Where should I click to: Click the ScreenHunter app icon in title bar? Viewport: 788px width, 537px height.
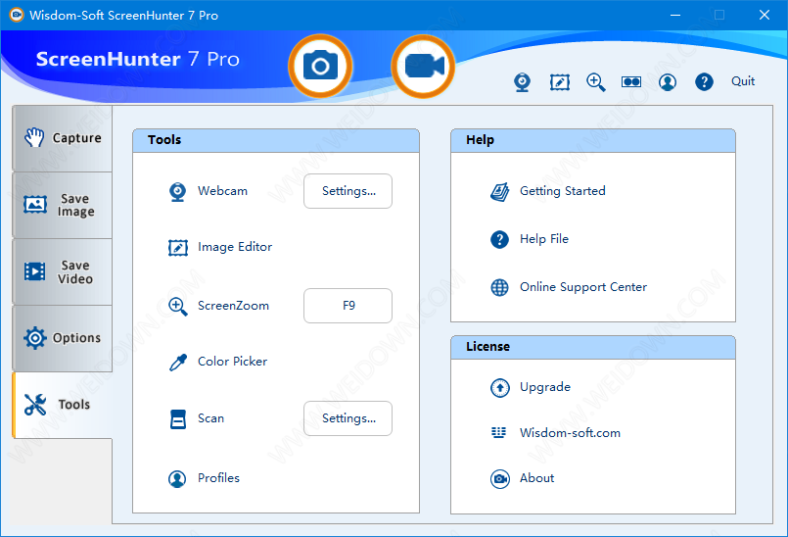tap(17, 15)
